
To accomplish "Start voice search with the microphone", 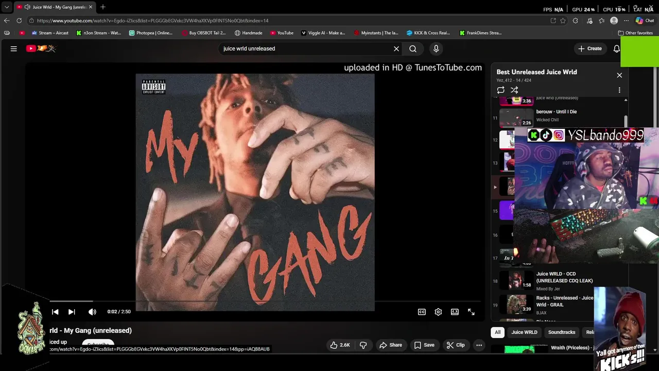I will (x=436, y=48).
